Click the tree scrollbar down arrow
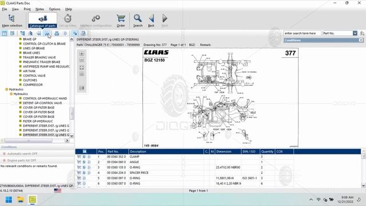This screenshot has height=206, width=366. [71, 136]
